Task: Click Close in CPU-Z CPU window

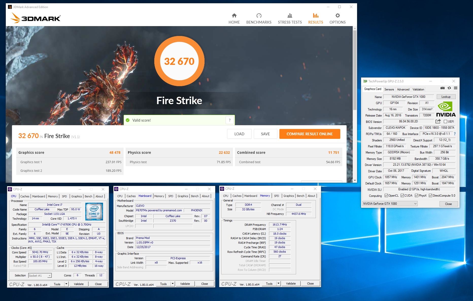Action: click(98, 284)
